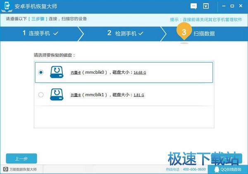Screen dimensions: 248x174
Task: Open the feedback chat bubble icon
Action: click(x=193, y=6)
